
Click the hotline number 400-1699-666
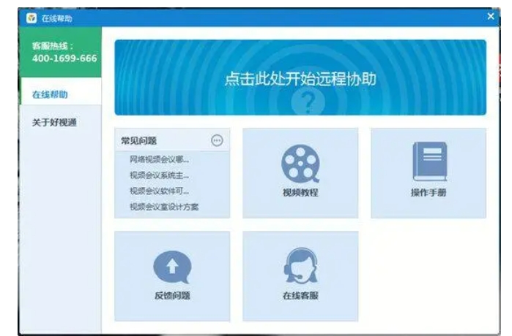point(64,58)
